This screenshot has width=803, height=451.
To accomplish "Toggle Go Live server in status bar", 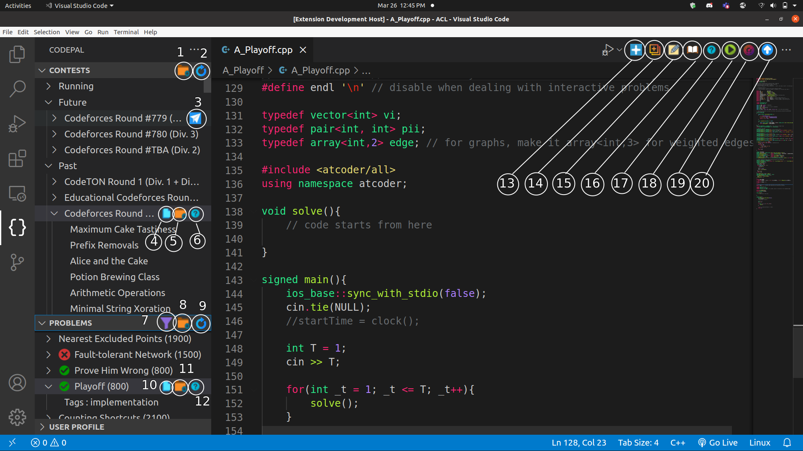I will [x=718, y=443].
